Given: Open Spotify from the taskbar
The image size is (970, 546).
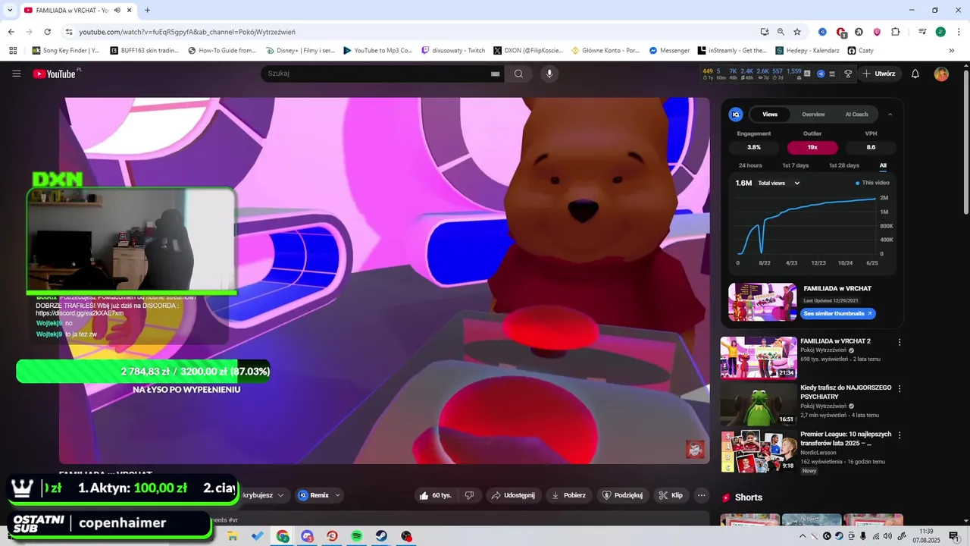Looking at the screenshot, I should point(357,536).
